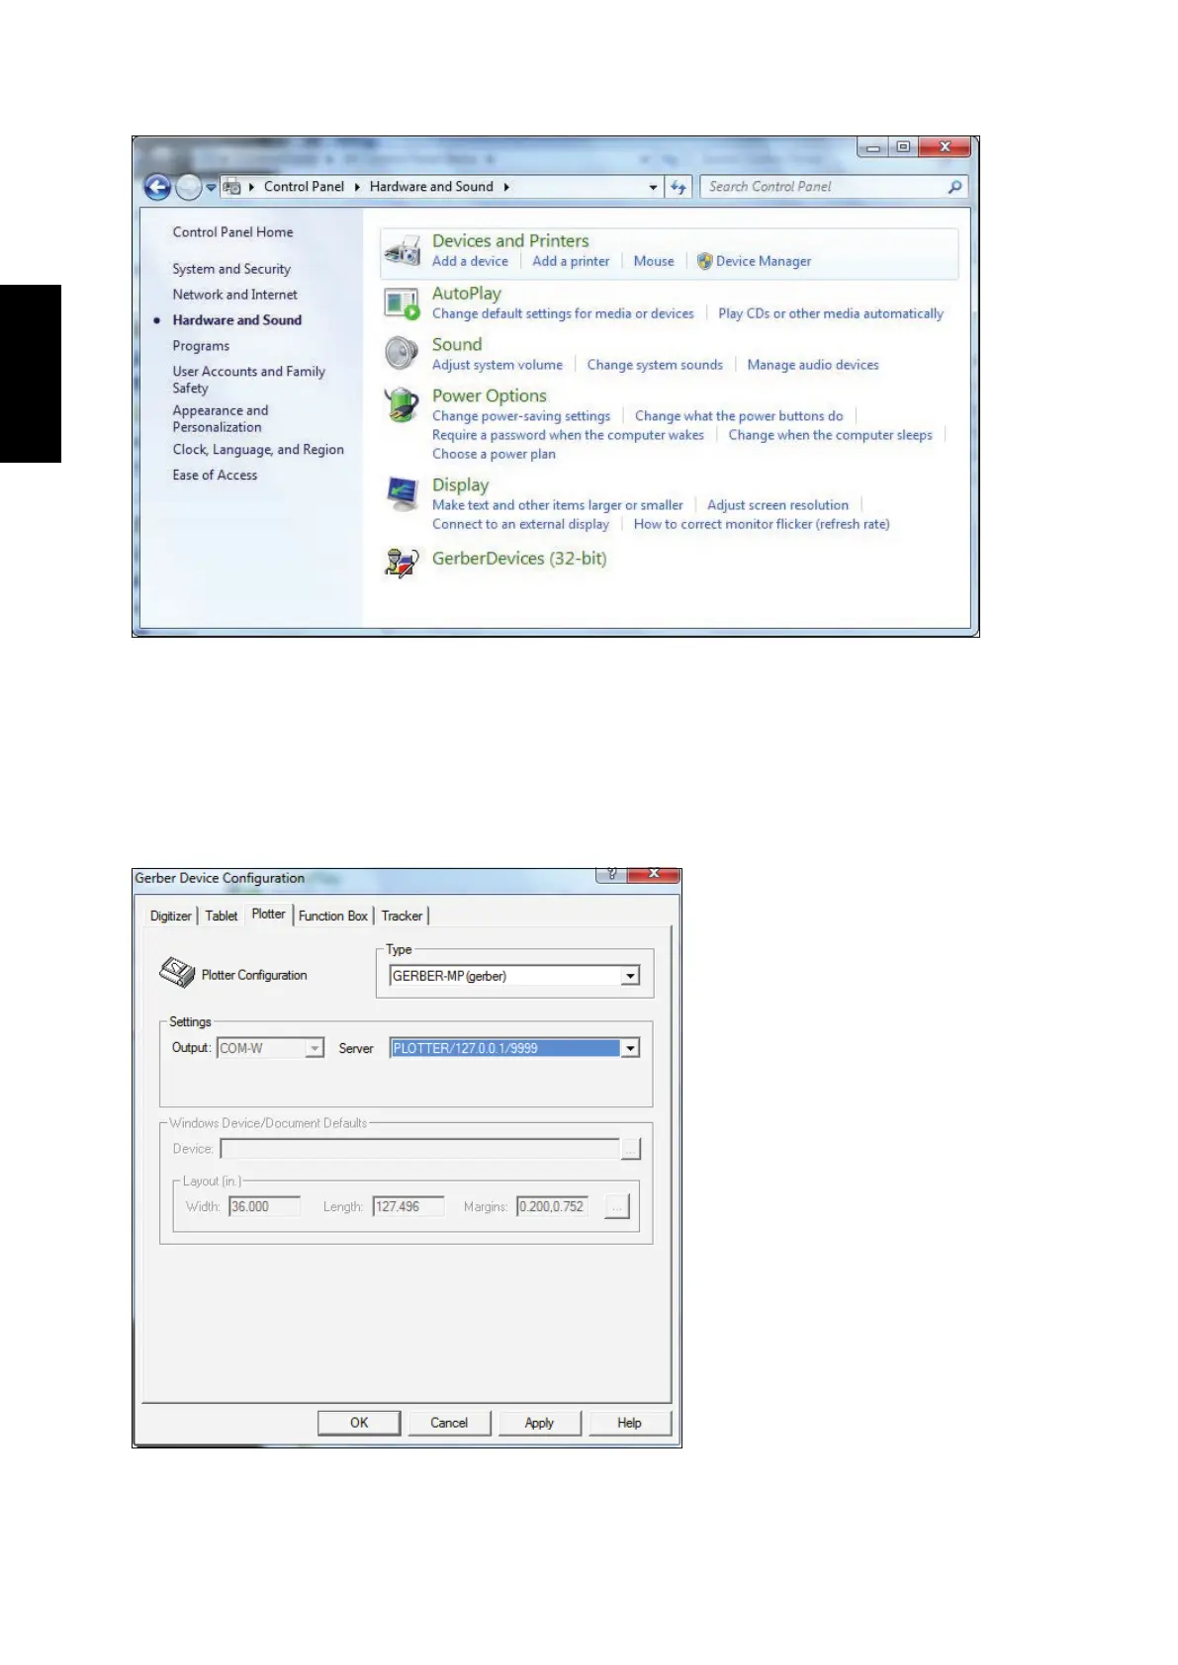Expand the address bar history dropdown
The width and height of the screenshot is (1178, 1665).
click(653, 187)
